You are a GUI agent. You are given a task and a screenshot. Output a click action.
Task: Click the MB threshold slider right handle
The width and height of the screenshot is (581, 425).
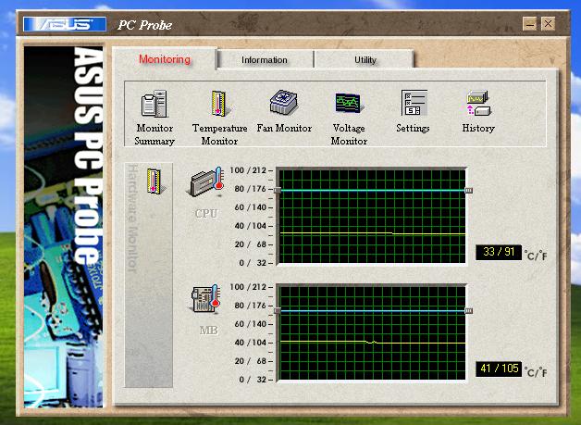469,311
